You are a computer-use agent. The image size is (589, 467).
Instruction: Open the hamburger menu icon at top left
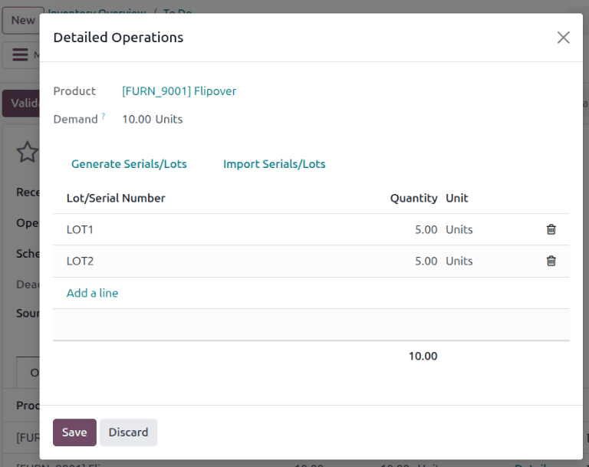[20, 55]
